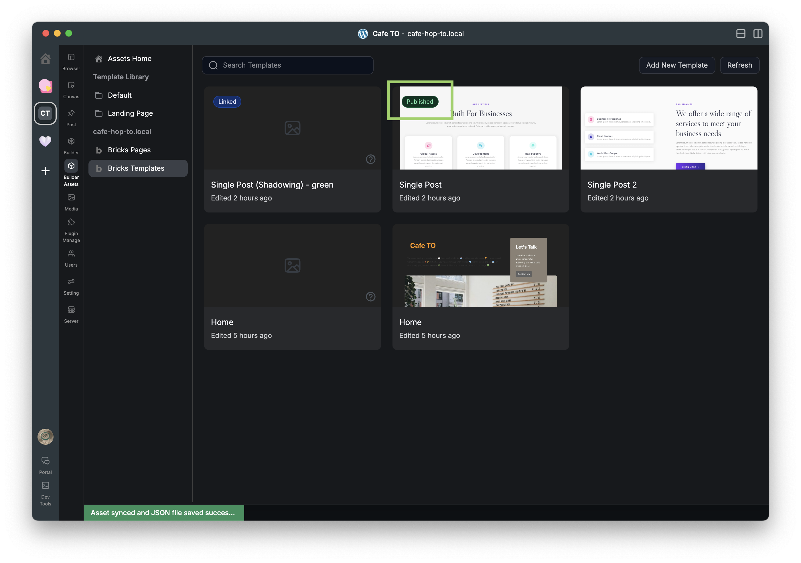801x563 pixels.
Task: Open the Media section icon
Action: [x=71, y=198]
